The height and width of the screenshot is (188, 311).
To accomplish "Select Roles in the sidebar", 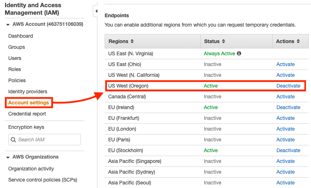I will coord(14,69).
